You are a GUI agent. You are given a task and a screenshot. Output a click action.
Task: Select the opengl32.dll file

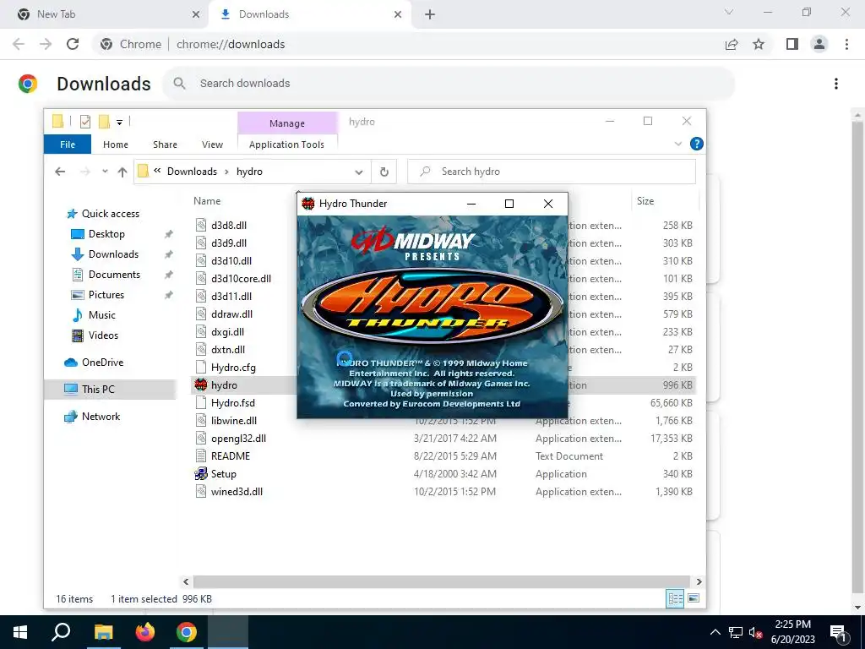[238, 439]
